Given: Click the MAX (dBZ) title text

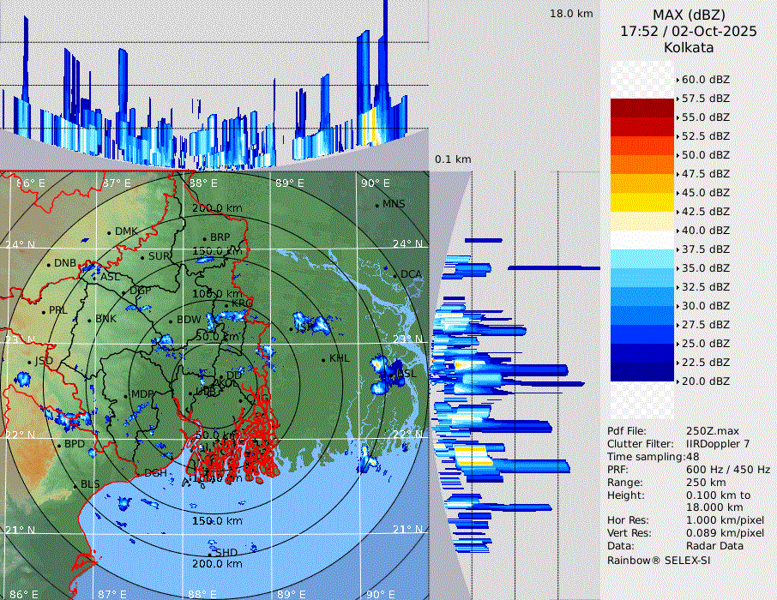Looking at the screenshot, I should point(689,15).
